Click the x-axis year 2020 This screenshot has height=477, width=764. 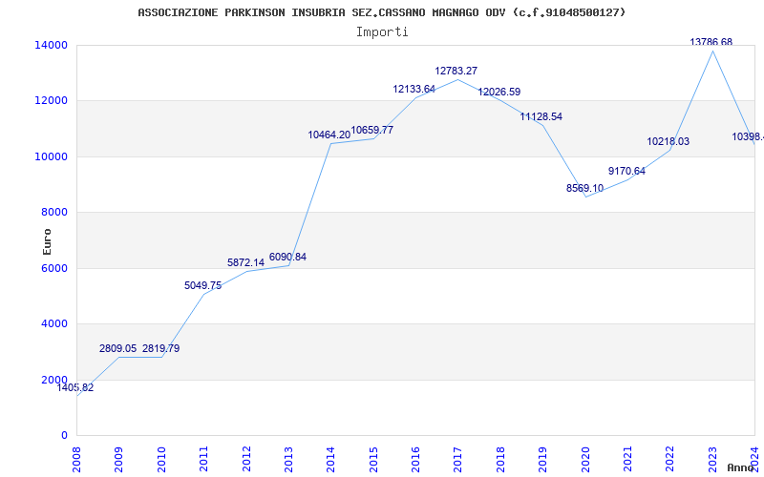coord(585,459)
